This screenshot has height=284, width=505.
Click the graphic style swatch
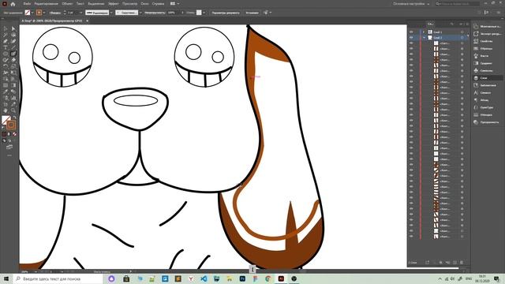[199, 13]
